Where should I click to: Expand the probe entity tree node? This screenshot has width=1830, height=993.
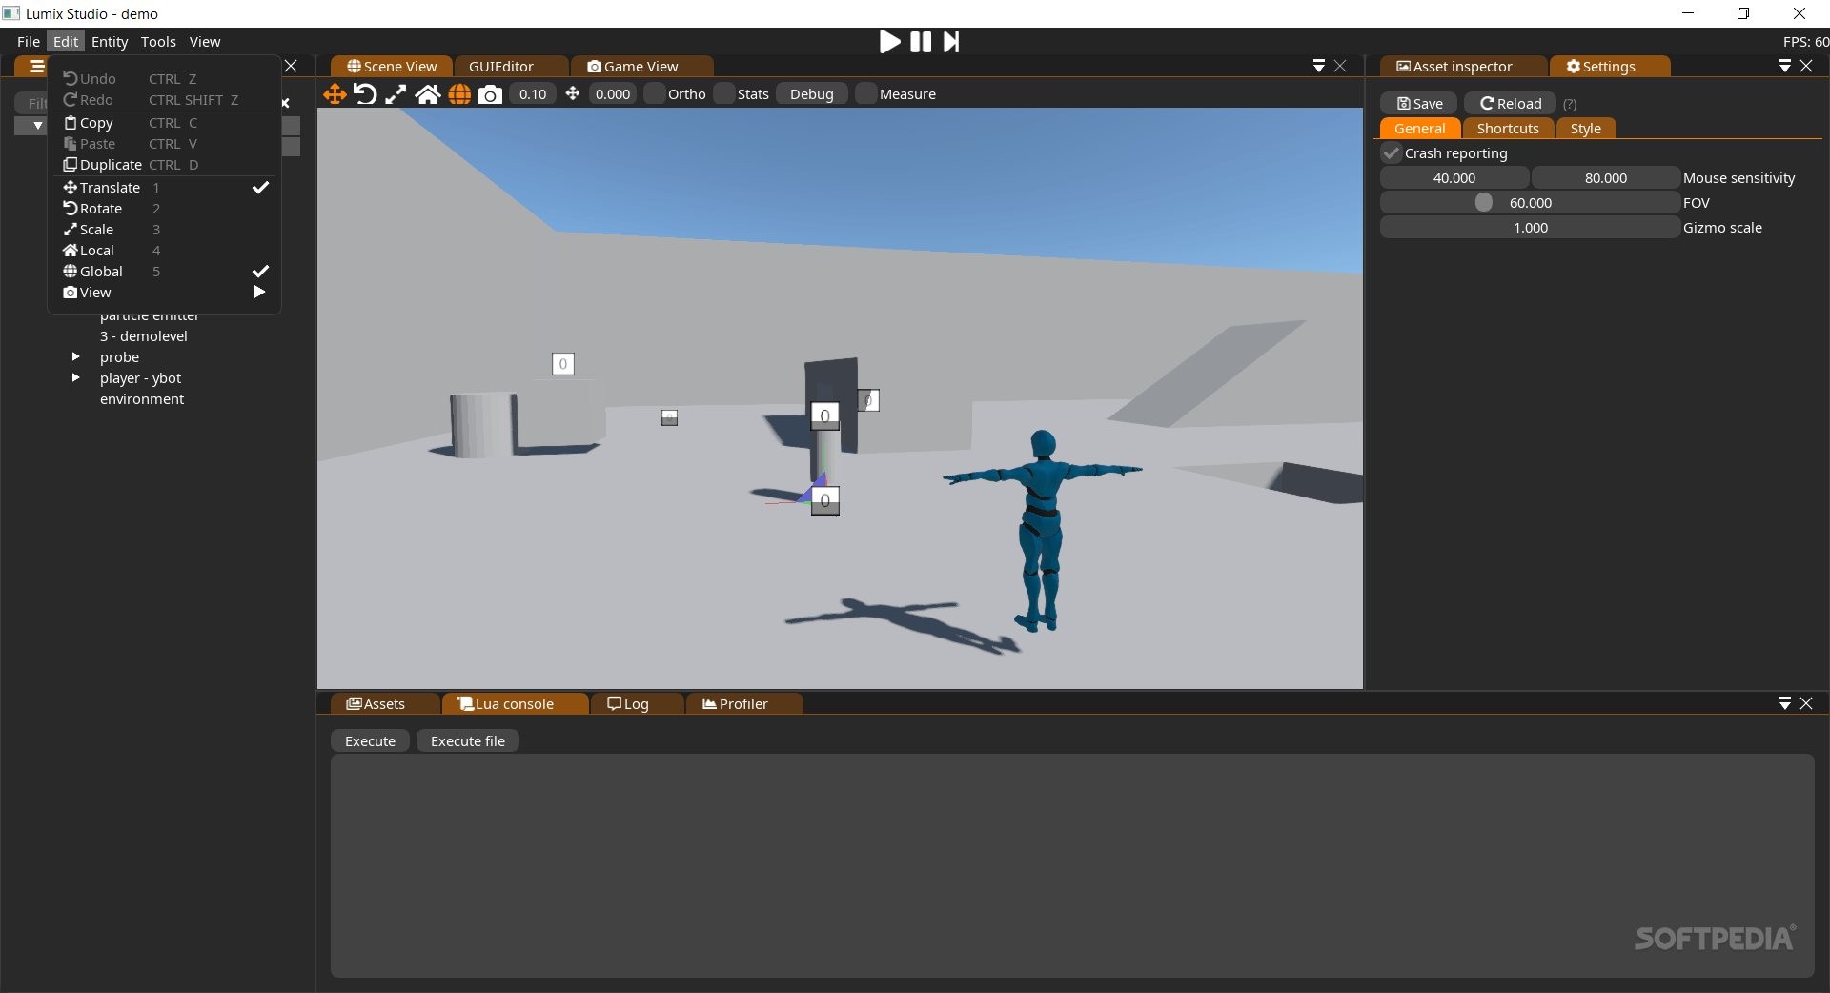coord(75,356)
